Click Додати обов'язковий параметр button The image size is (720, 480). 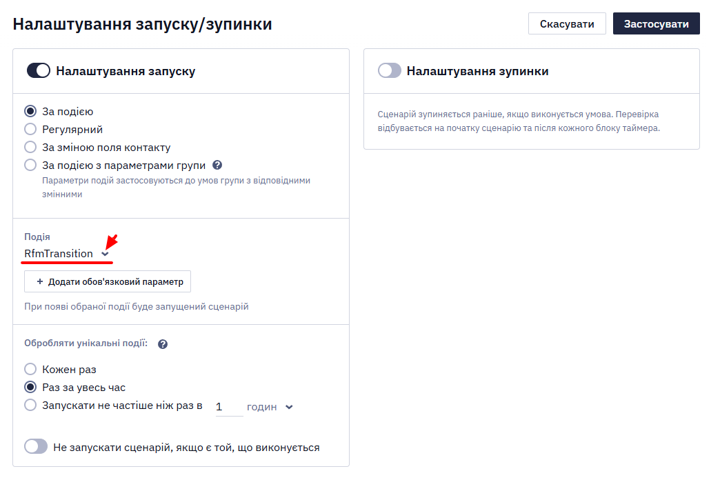click(x=108, y=281)
